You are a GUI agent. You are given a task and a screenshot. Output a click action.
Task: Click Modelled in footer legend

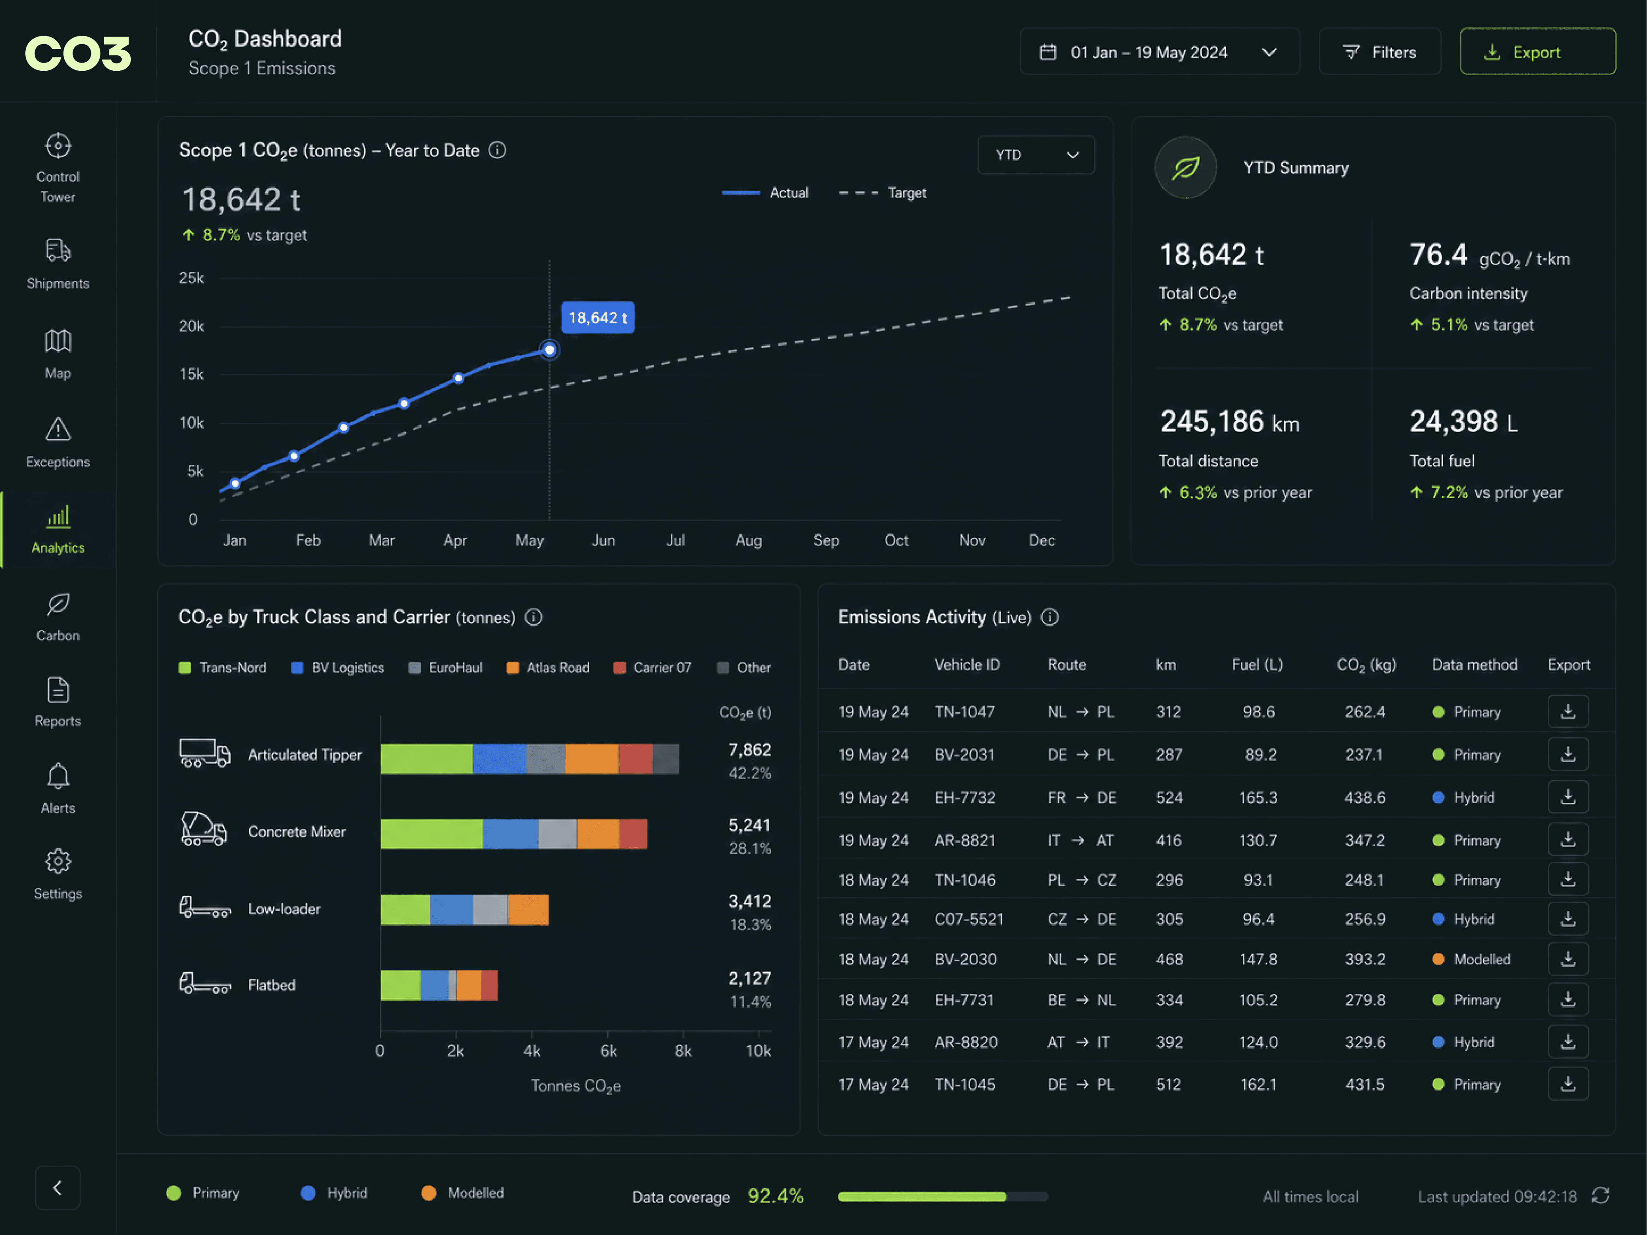[462, 1193]
